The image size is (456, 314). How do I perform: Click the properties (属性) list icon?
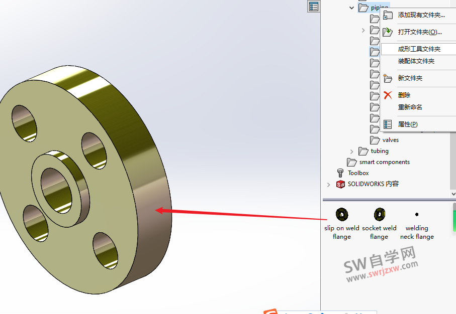387,123
